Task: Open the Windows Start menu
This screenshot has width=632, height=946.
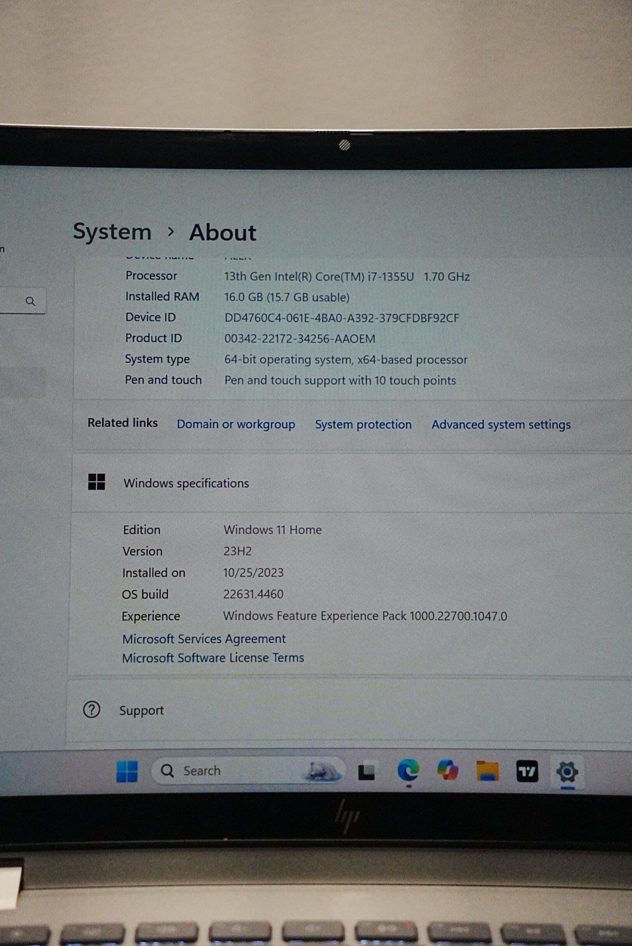Action: (x=127, y=771)
